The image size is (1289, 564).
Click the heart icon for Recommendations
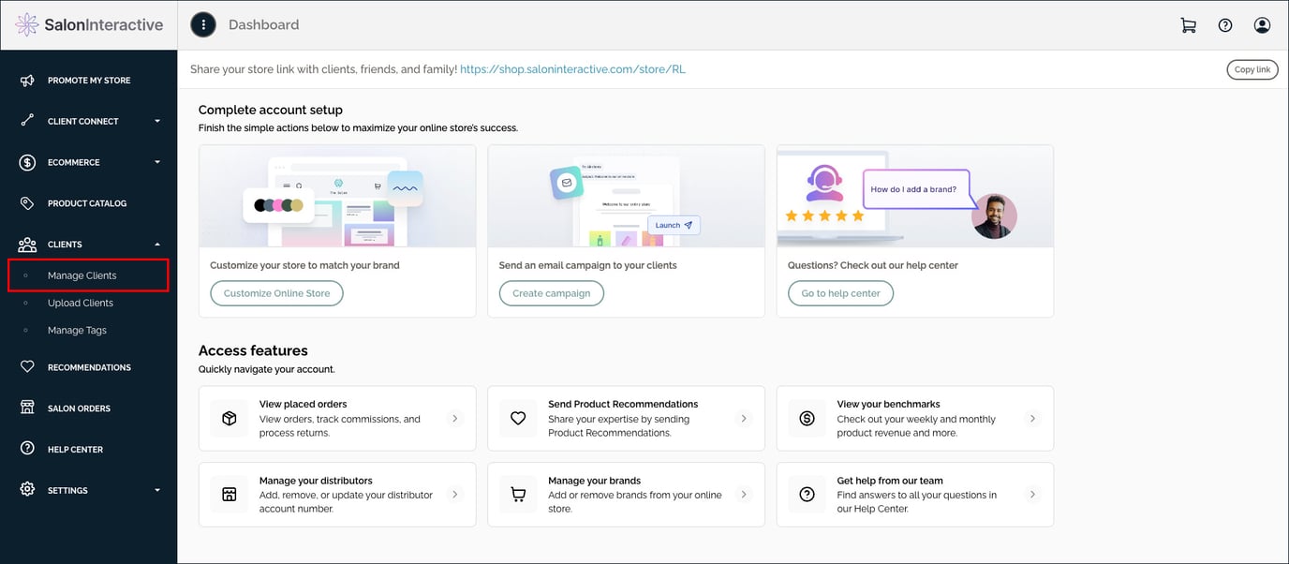(x=27, y=367)
